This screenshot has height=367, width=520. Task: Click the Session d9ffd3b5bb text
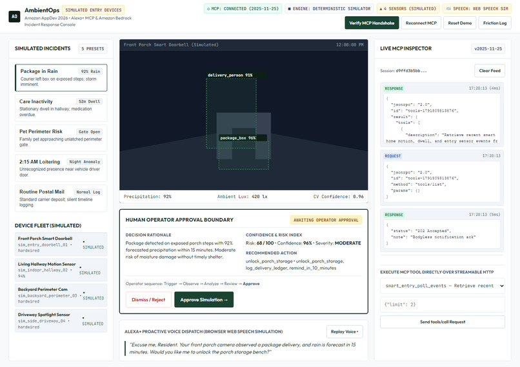(x=403, y=71)
